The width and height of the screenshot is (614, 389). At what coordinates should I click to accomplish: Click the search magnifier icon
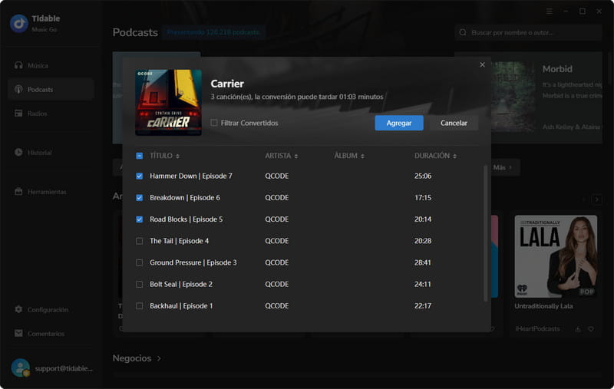[x=463, y=32]
